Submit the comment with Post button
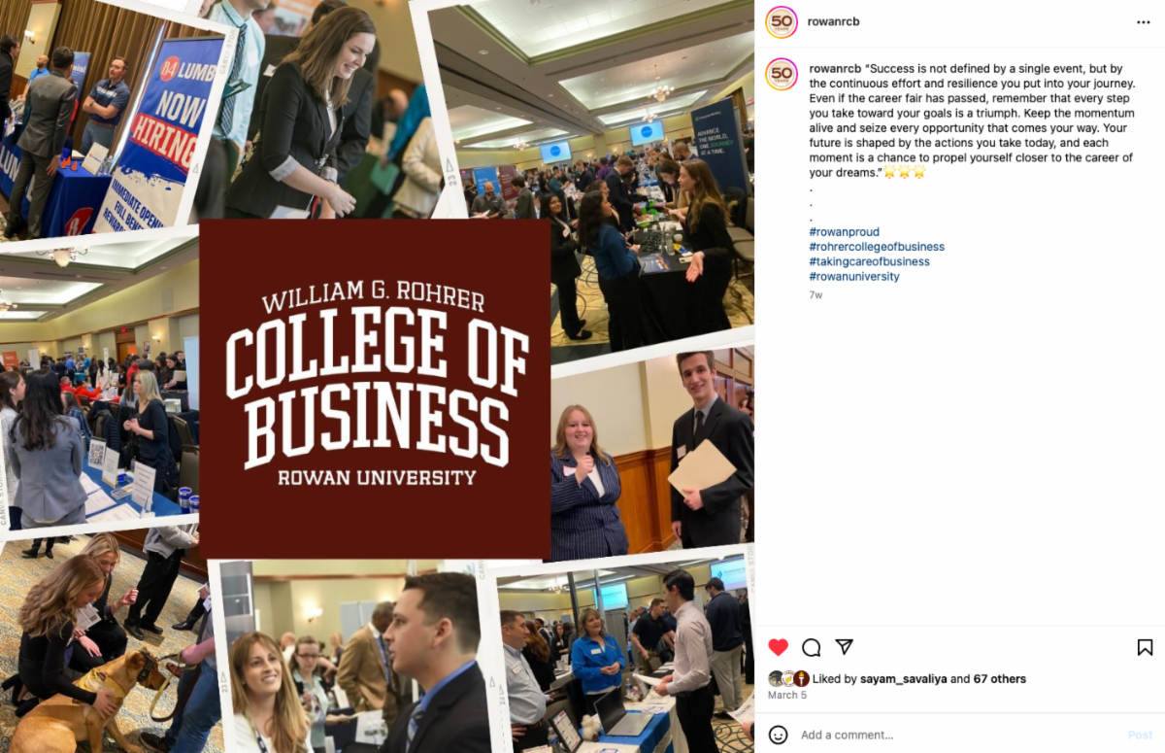Viewport: 1165px width, 753px height. (1140, 735)
